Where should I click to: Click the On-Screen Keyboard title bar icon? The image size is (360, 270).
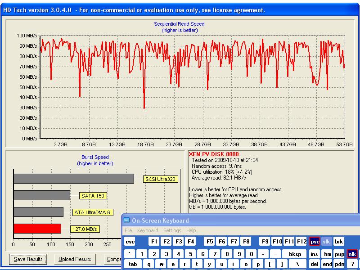pyautogui.click(x=126, y=220)
